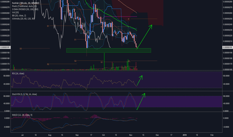Click 80.0000 on the right Stoch RSI axis
The height and width of the screenshot is (137, 233).
[226, 96]
